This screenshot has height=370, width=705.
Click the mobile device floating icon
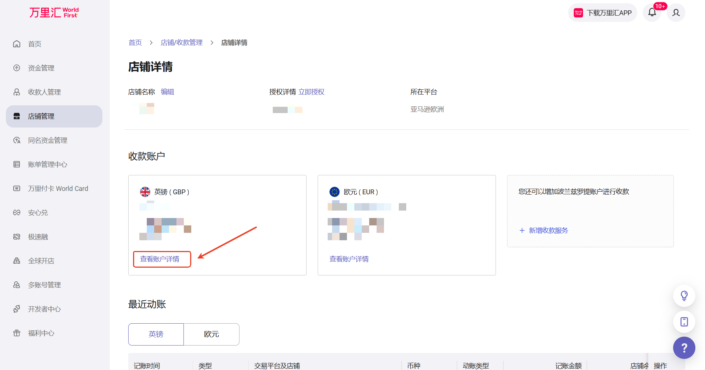pyautogui.click(x=684, y=321)
